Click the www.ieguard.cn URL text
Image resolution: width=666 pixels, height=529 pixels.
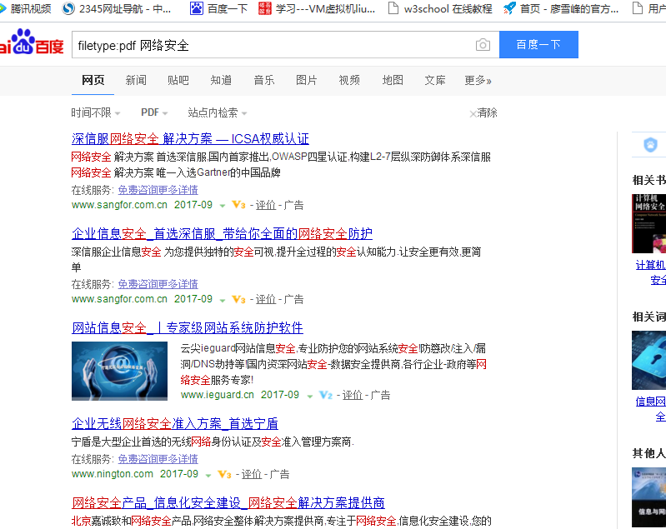(x=217, y=395)
